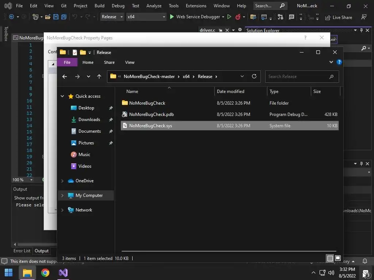Click the settings gear beside the driver.c tab
The width and height of the screenshot is (374, 280).
[x=240, y=30]
